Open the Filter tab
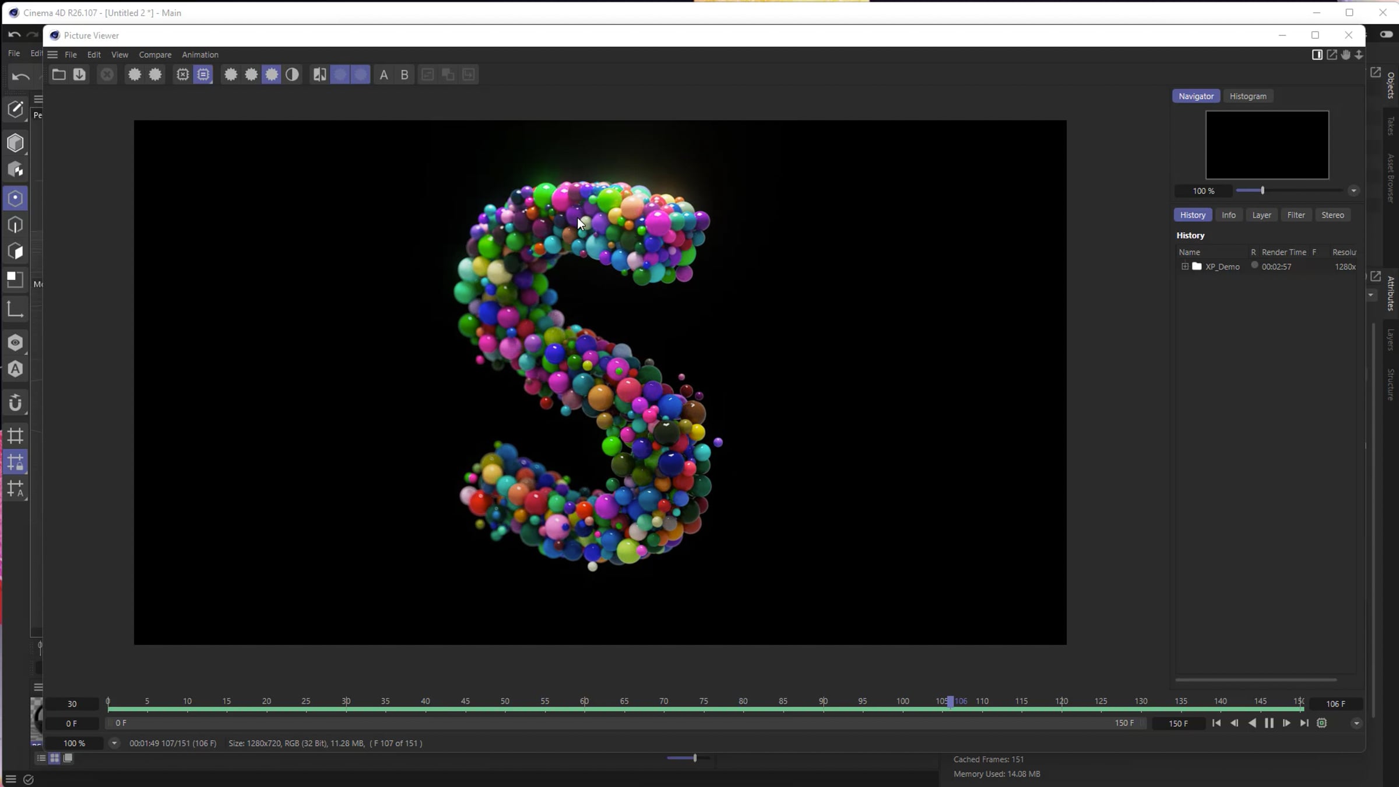 tap(1296, 215)
